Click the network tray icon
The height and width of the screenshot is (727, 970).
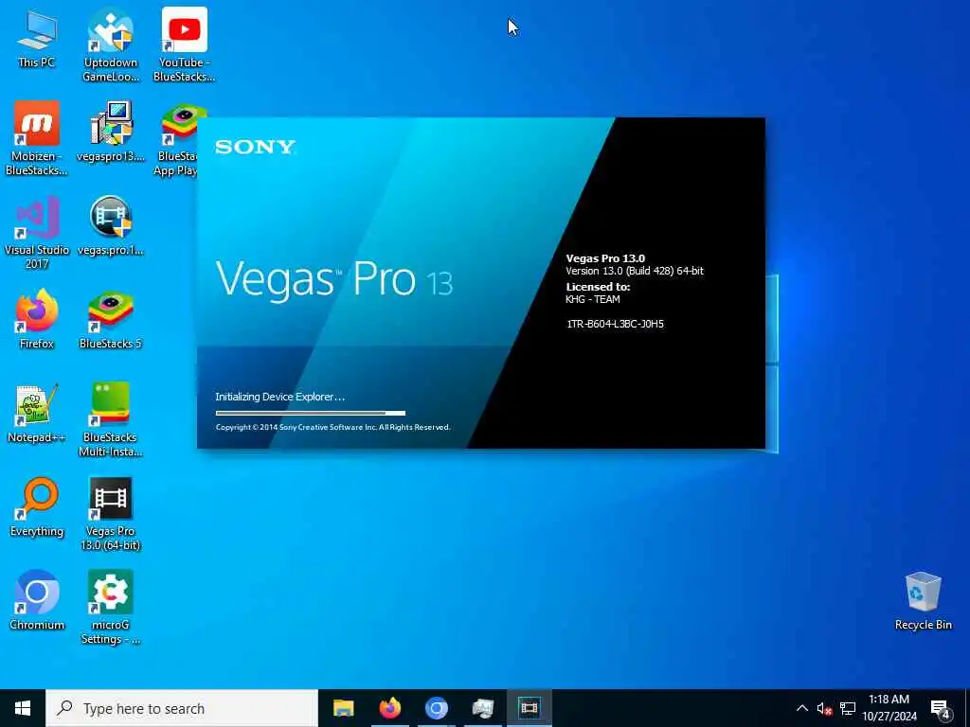point(848,708)
